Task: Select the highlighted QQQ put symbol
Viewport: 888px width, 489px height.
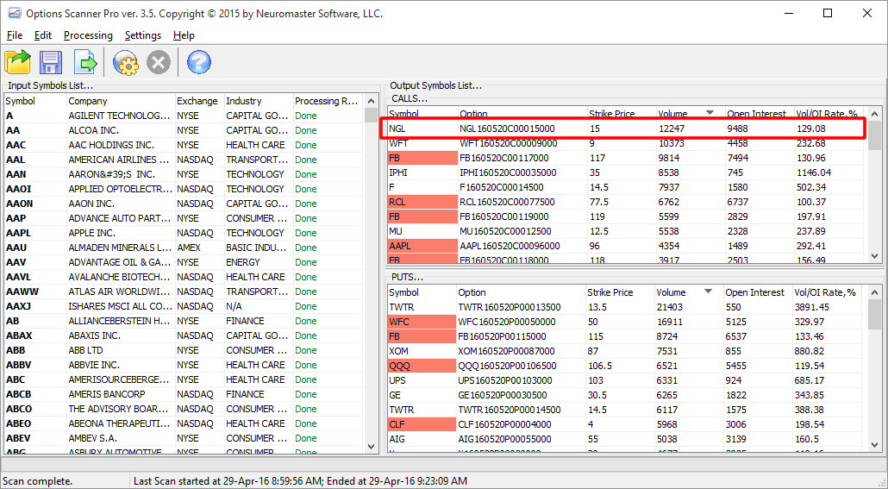Action: (x=422, y=366)
